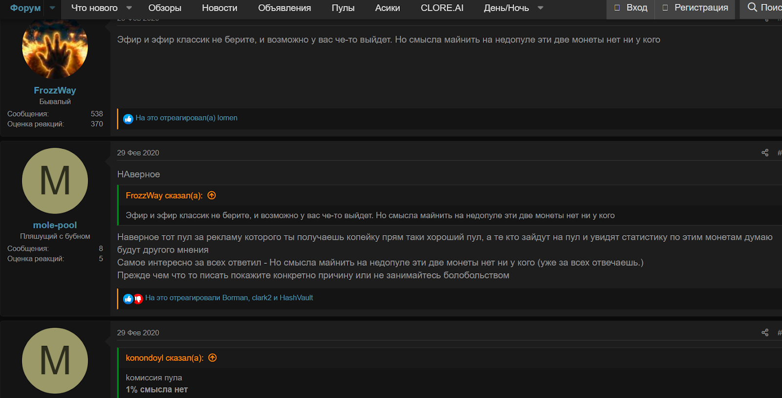Screen dimensions: 782x398
Task: Click the like icon on FrozzWay's post
Action: click(x=128, y=119)
